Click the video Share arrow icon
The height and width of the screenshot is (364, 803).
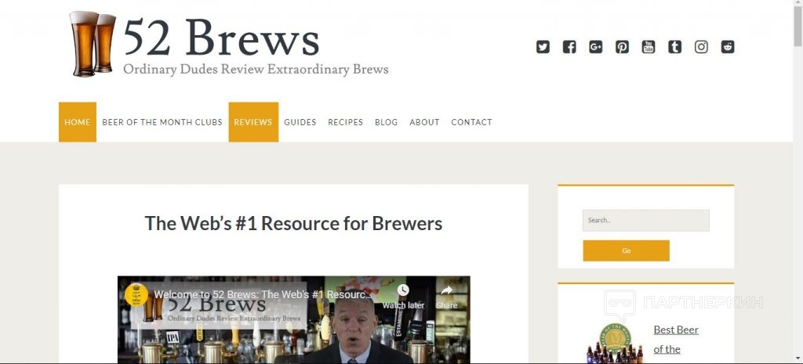(446, 290)
